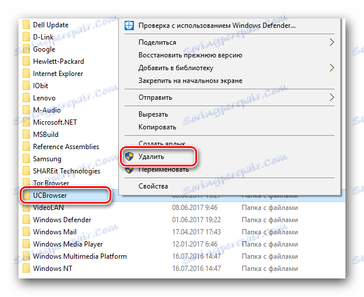Choose Закрепить на начальном экране

(190, 81)
